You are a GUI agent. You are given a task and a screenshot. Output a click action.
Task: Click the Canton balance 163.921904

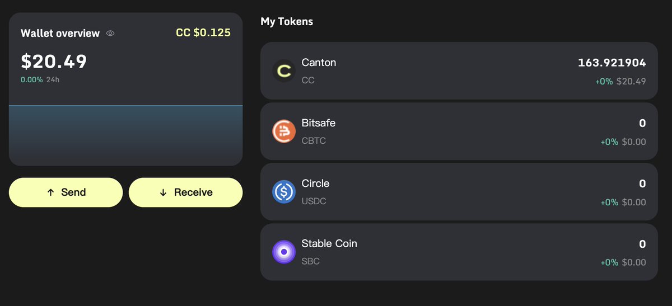pyautogui.click(x=612, y=63)
